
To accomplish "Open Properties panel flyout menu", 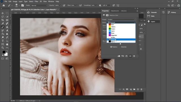I will 137,11.
